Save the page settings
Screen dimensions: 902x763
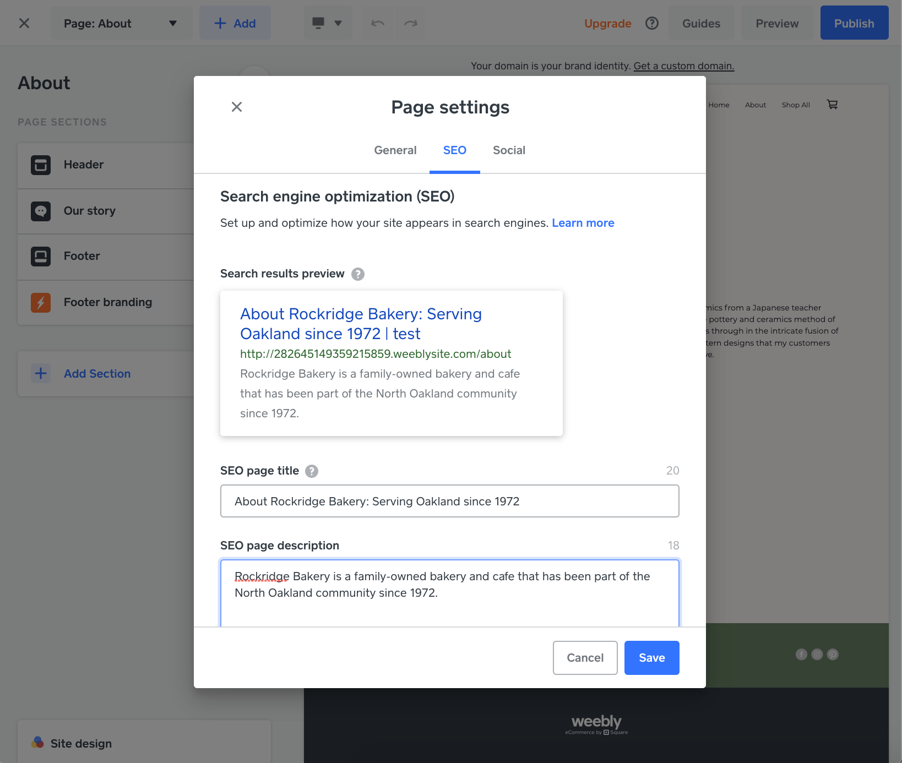(652, 658)
